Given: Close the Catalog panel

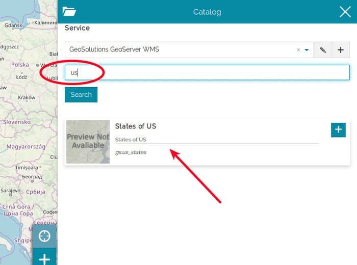Looking at the screenshot, I should click(345, 12).
